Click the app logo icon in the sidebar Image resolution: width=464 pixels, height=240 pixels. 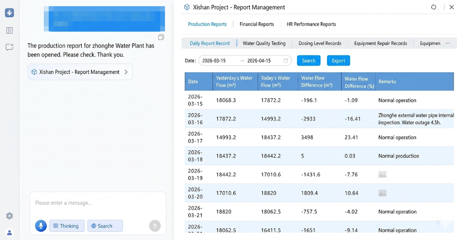tap(10, 13)
